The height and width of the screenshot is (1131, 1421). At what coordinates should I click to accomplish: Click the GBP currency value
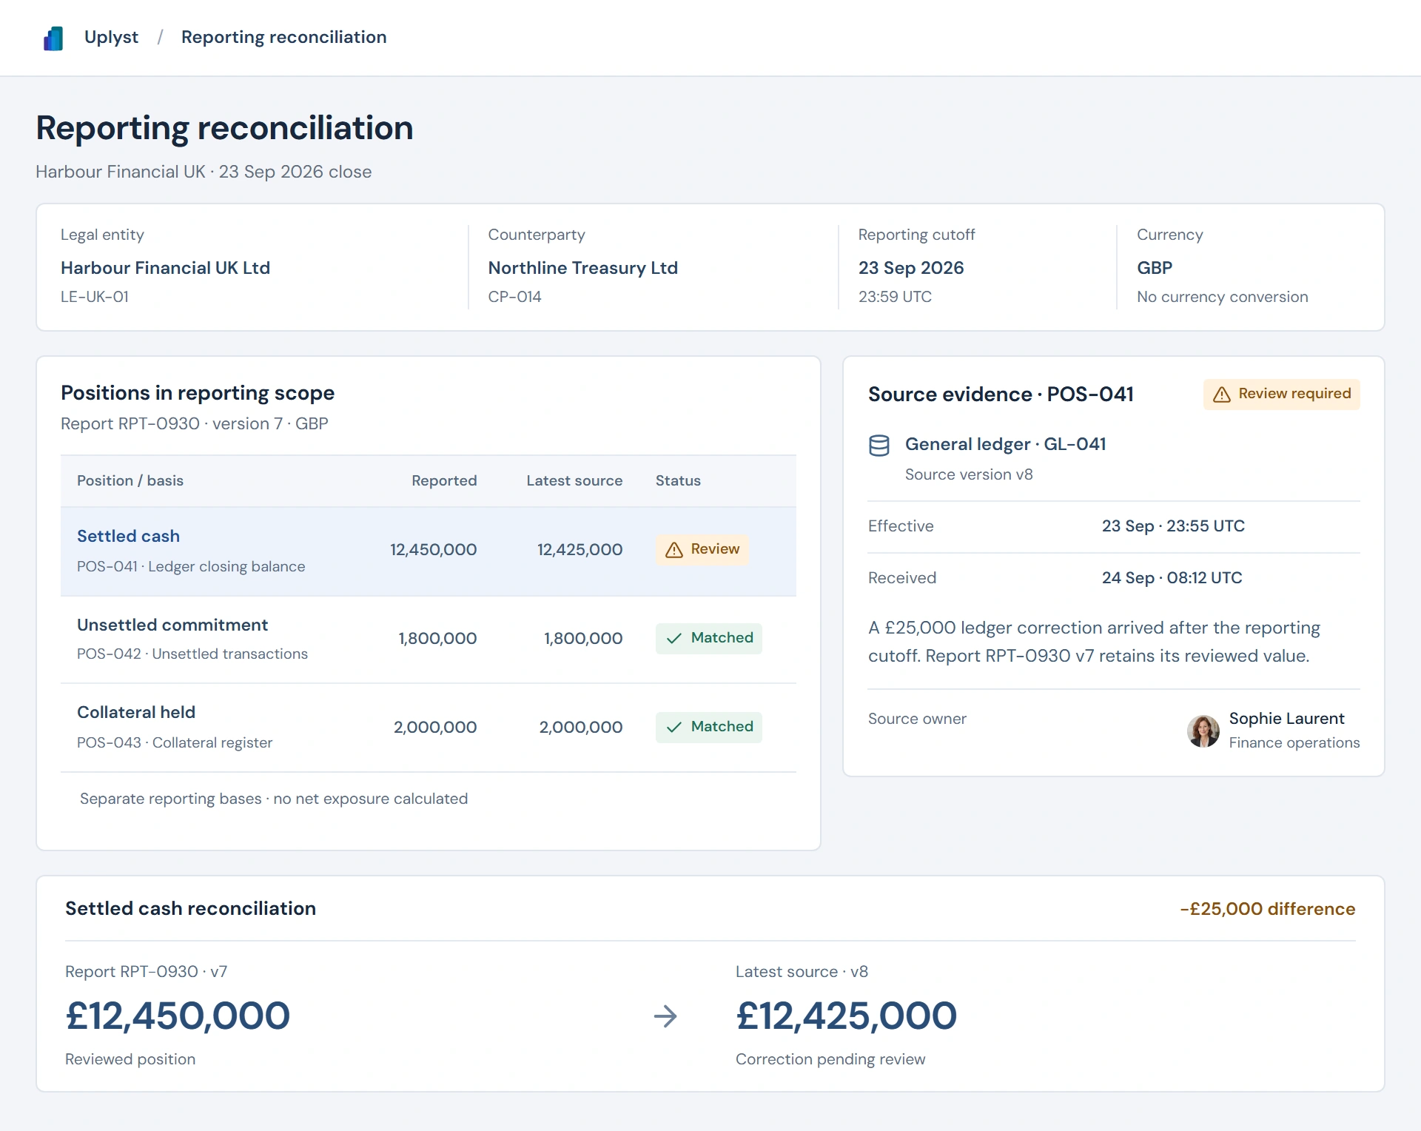pos(1155,268)
